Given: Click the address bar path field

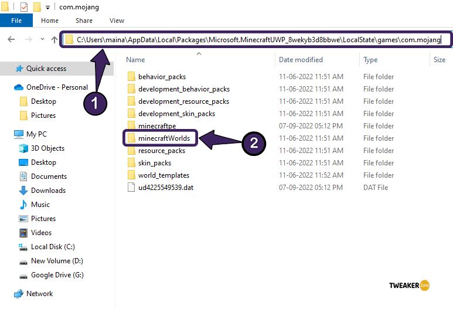Looking at the screenshot, I should [x=256, y=40].
